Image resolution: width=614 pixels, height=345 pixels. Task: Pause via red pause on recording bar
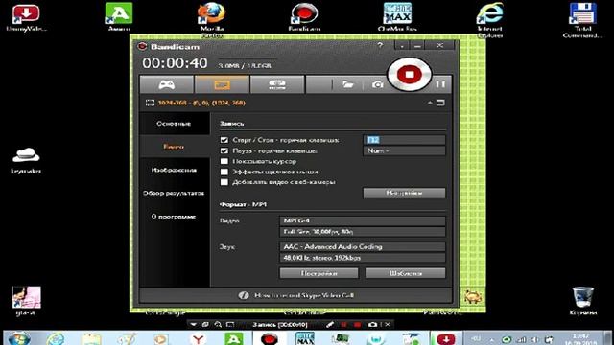343,324
